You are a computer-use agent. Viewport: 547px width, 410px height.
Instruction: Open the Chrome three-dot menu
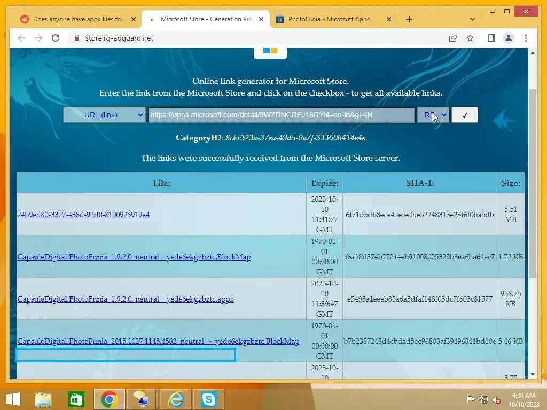pyautogui.click(x=526, y=38)
